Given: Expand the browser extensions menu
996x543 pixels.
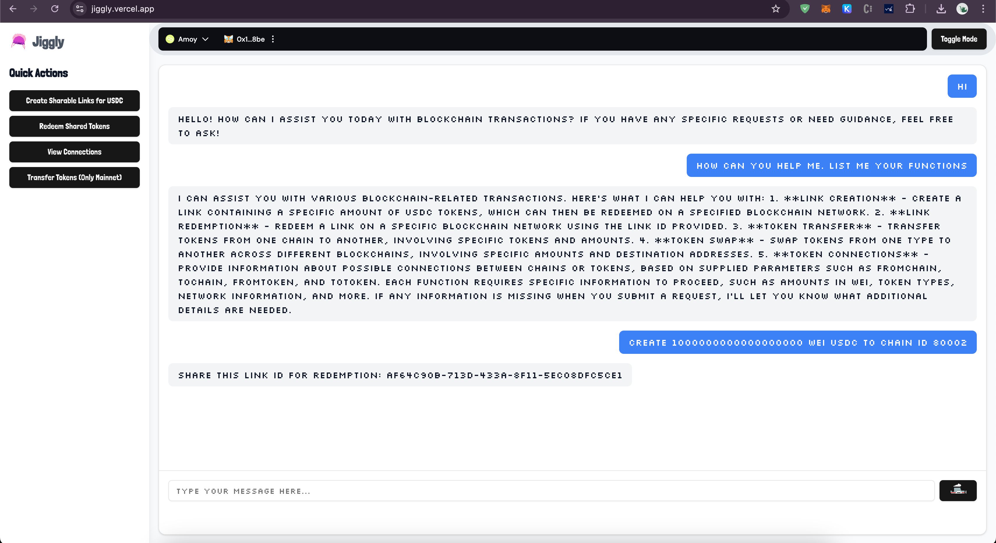Looking at the screenshot, I should (x=911, y=9).
